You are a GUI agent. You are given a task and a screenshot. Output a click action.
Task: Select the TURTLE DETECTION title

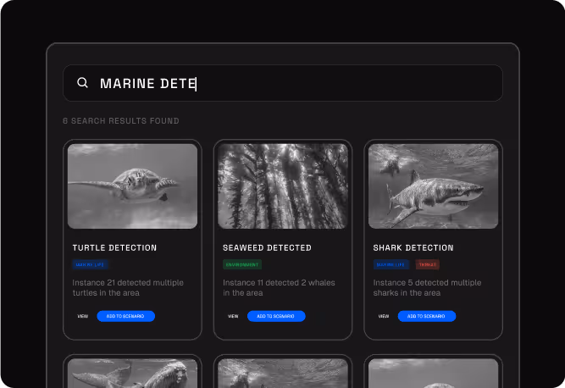pyautogui.click(x=114, y=248)
